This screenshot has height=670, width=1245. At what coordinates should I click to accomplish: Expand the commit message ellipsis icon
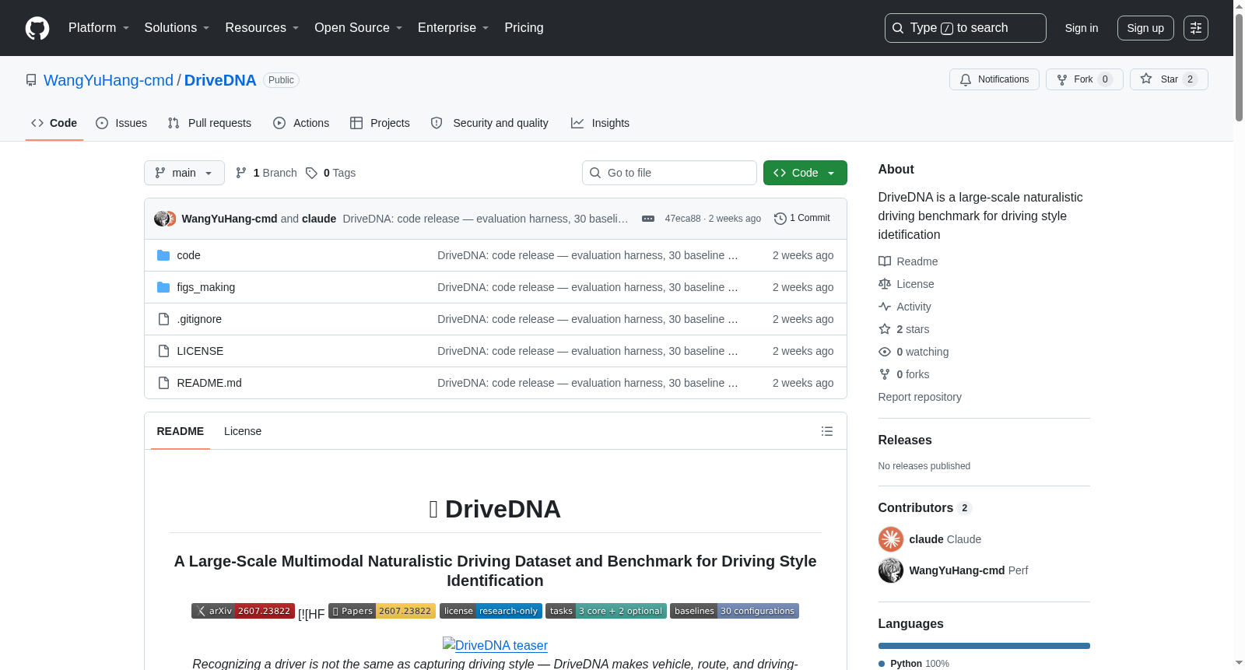click(x=647, y=219)
